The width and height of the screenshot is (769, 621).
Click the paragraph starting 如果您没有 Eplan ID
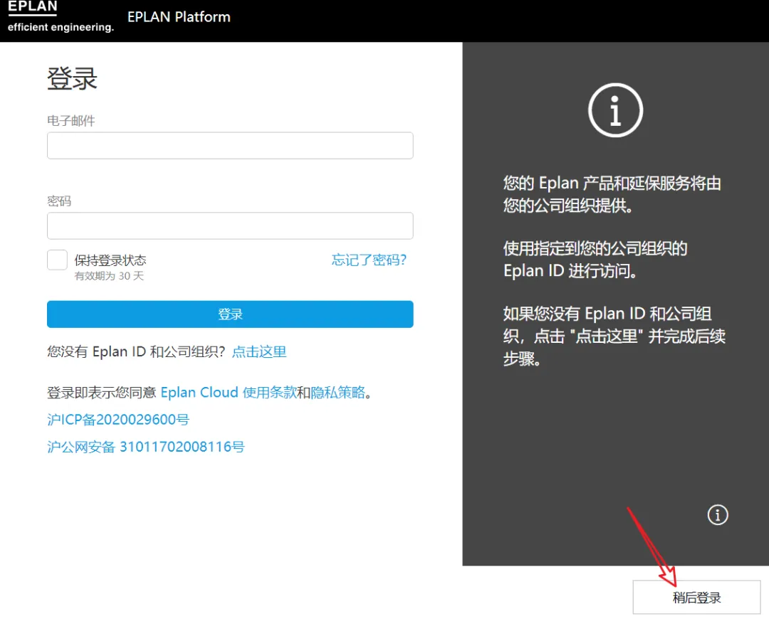[614, 336]
